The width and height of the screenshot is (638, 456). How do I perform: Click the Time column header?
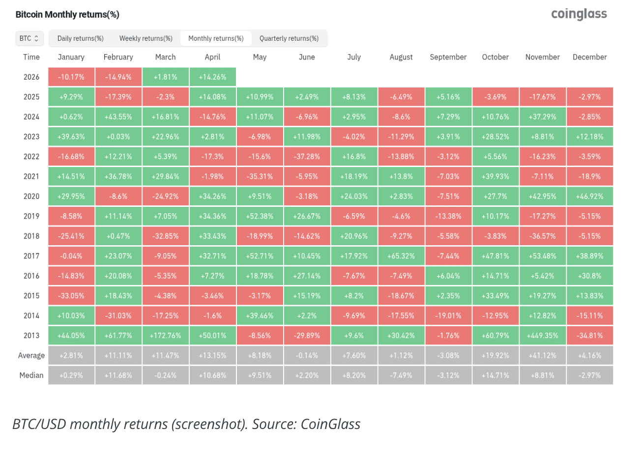click(x=31, y=57)
